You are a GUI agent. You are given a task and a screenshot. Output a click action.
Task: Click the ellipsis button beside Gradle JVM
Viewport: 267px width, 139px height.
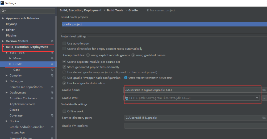(264, 98)
